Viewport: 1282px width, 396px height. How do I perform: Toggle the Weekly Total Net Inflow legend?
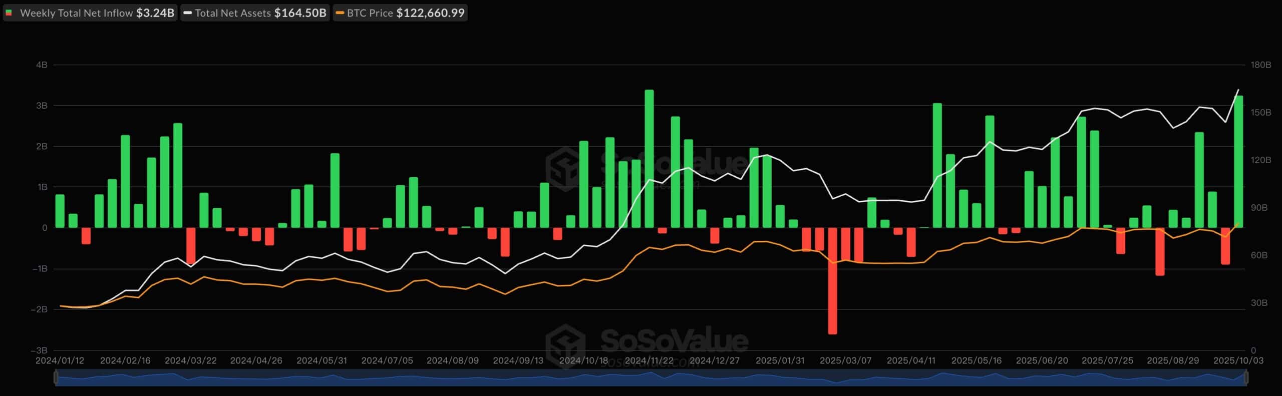[90, 13]
